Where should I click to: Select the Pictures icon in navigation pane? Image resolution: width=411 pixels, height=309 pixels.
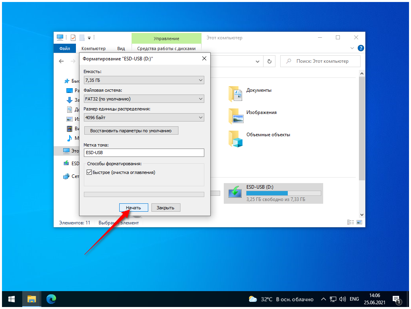click(x=70, y=119)
